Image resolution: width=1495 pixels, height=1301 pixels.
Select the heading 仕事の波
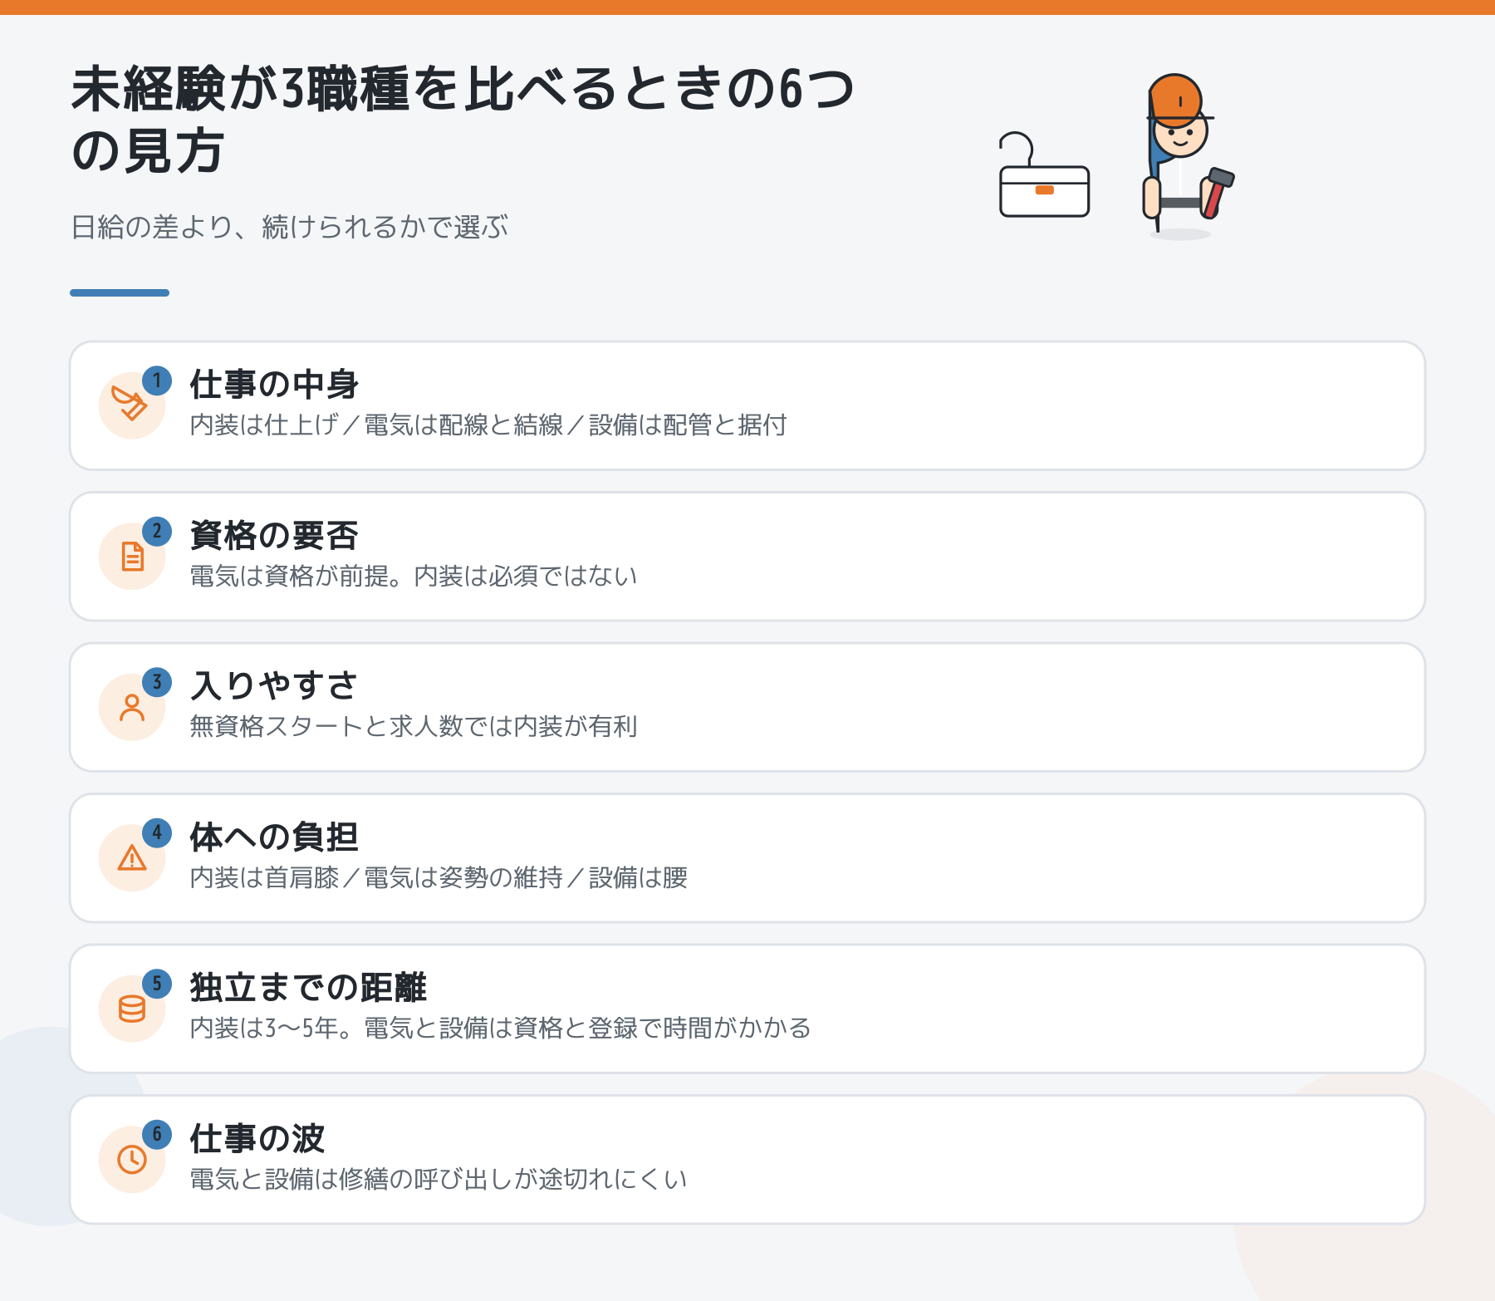coord(257,1139)
